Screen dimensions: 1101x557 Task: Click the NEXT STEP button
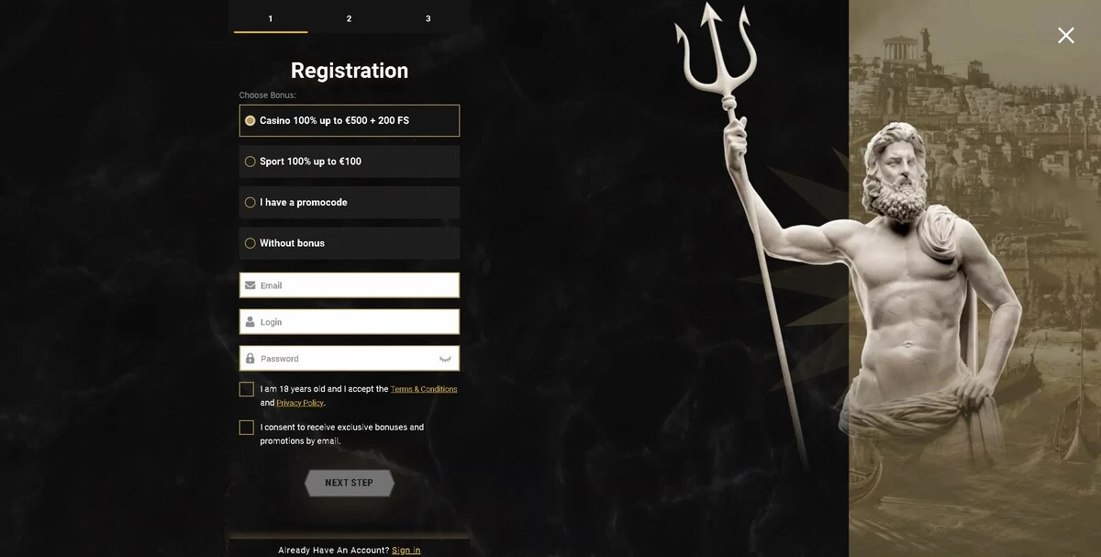pos(350,483)
